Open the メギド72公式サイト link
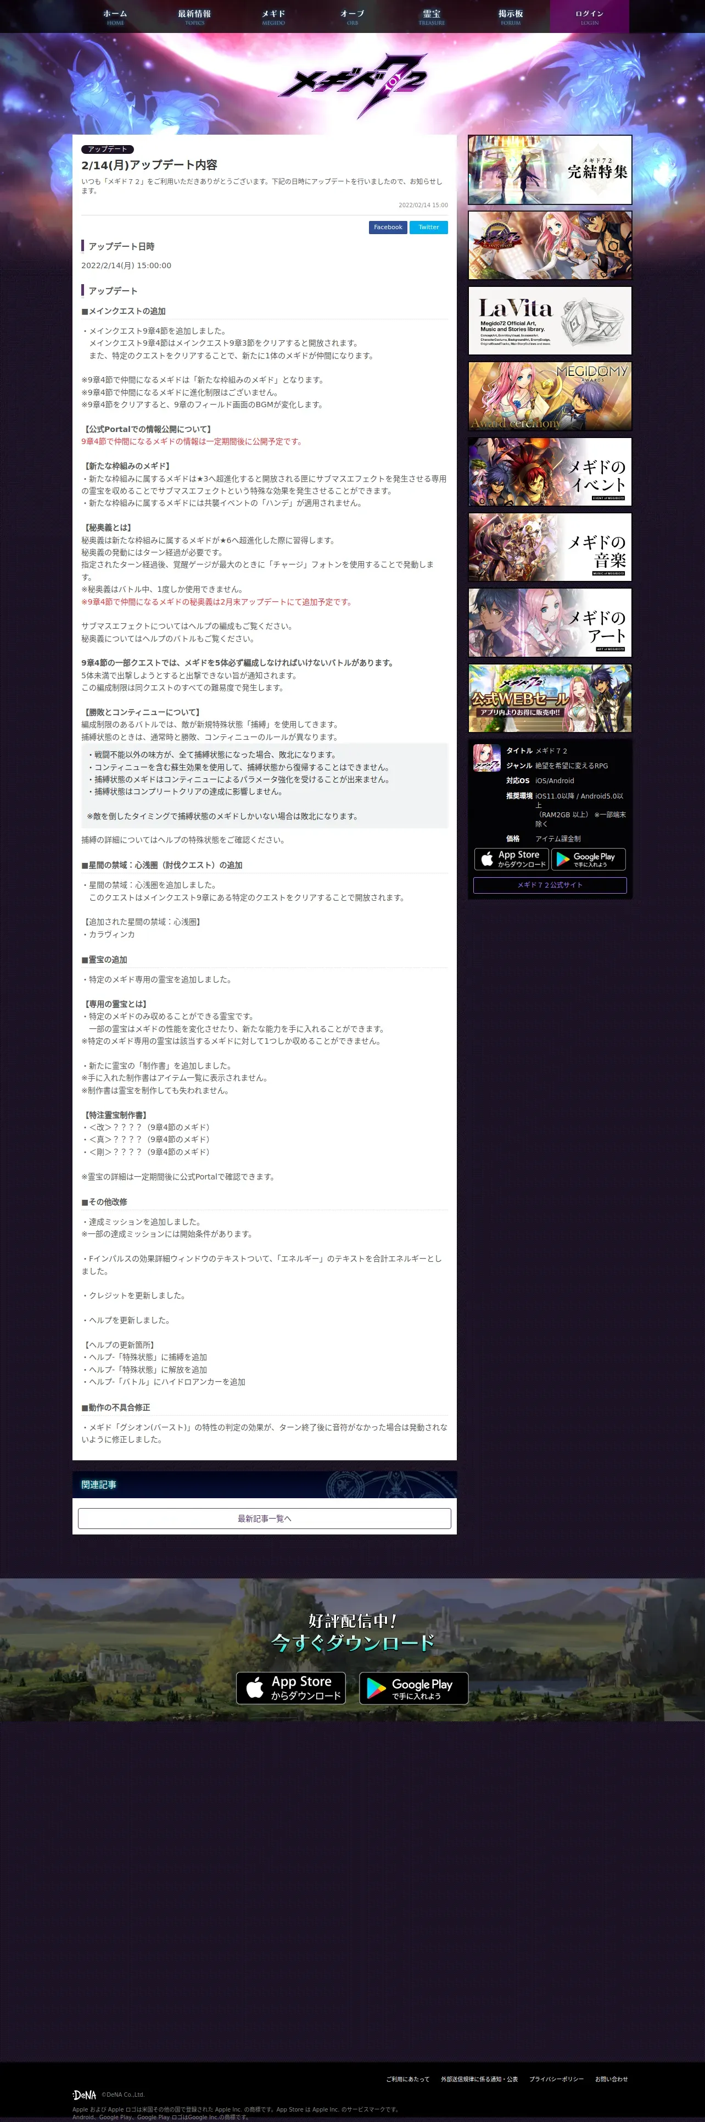The height and width of the screenshot is (2122, 705). (x=550, y=885)
